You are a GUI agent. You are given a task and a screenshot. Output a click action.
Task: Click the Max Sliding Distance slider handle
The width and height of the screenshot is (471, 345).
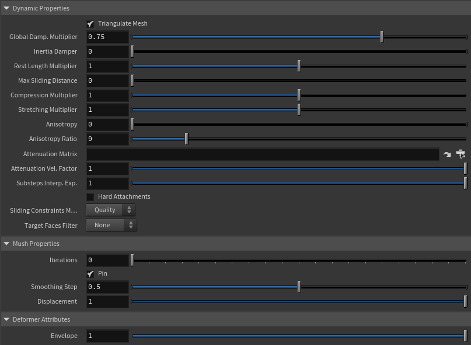(x=132, y=80)
